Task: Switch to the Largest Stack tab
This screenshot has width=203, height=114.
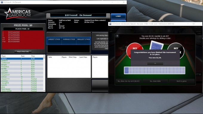Action: pos(54,39)
